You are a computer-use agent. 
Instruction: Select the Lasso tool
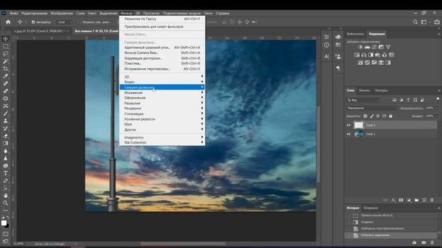click(x=6, y=54)
